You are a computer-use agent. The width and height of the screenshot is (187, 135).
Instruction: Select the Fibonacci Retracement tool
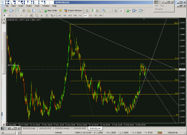37,15
